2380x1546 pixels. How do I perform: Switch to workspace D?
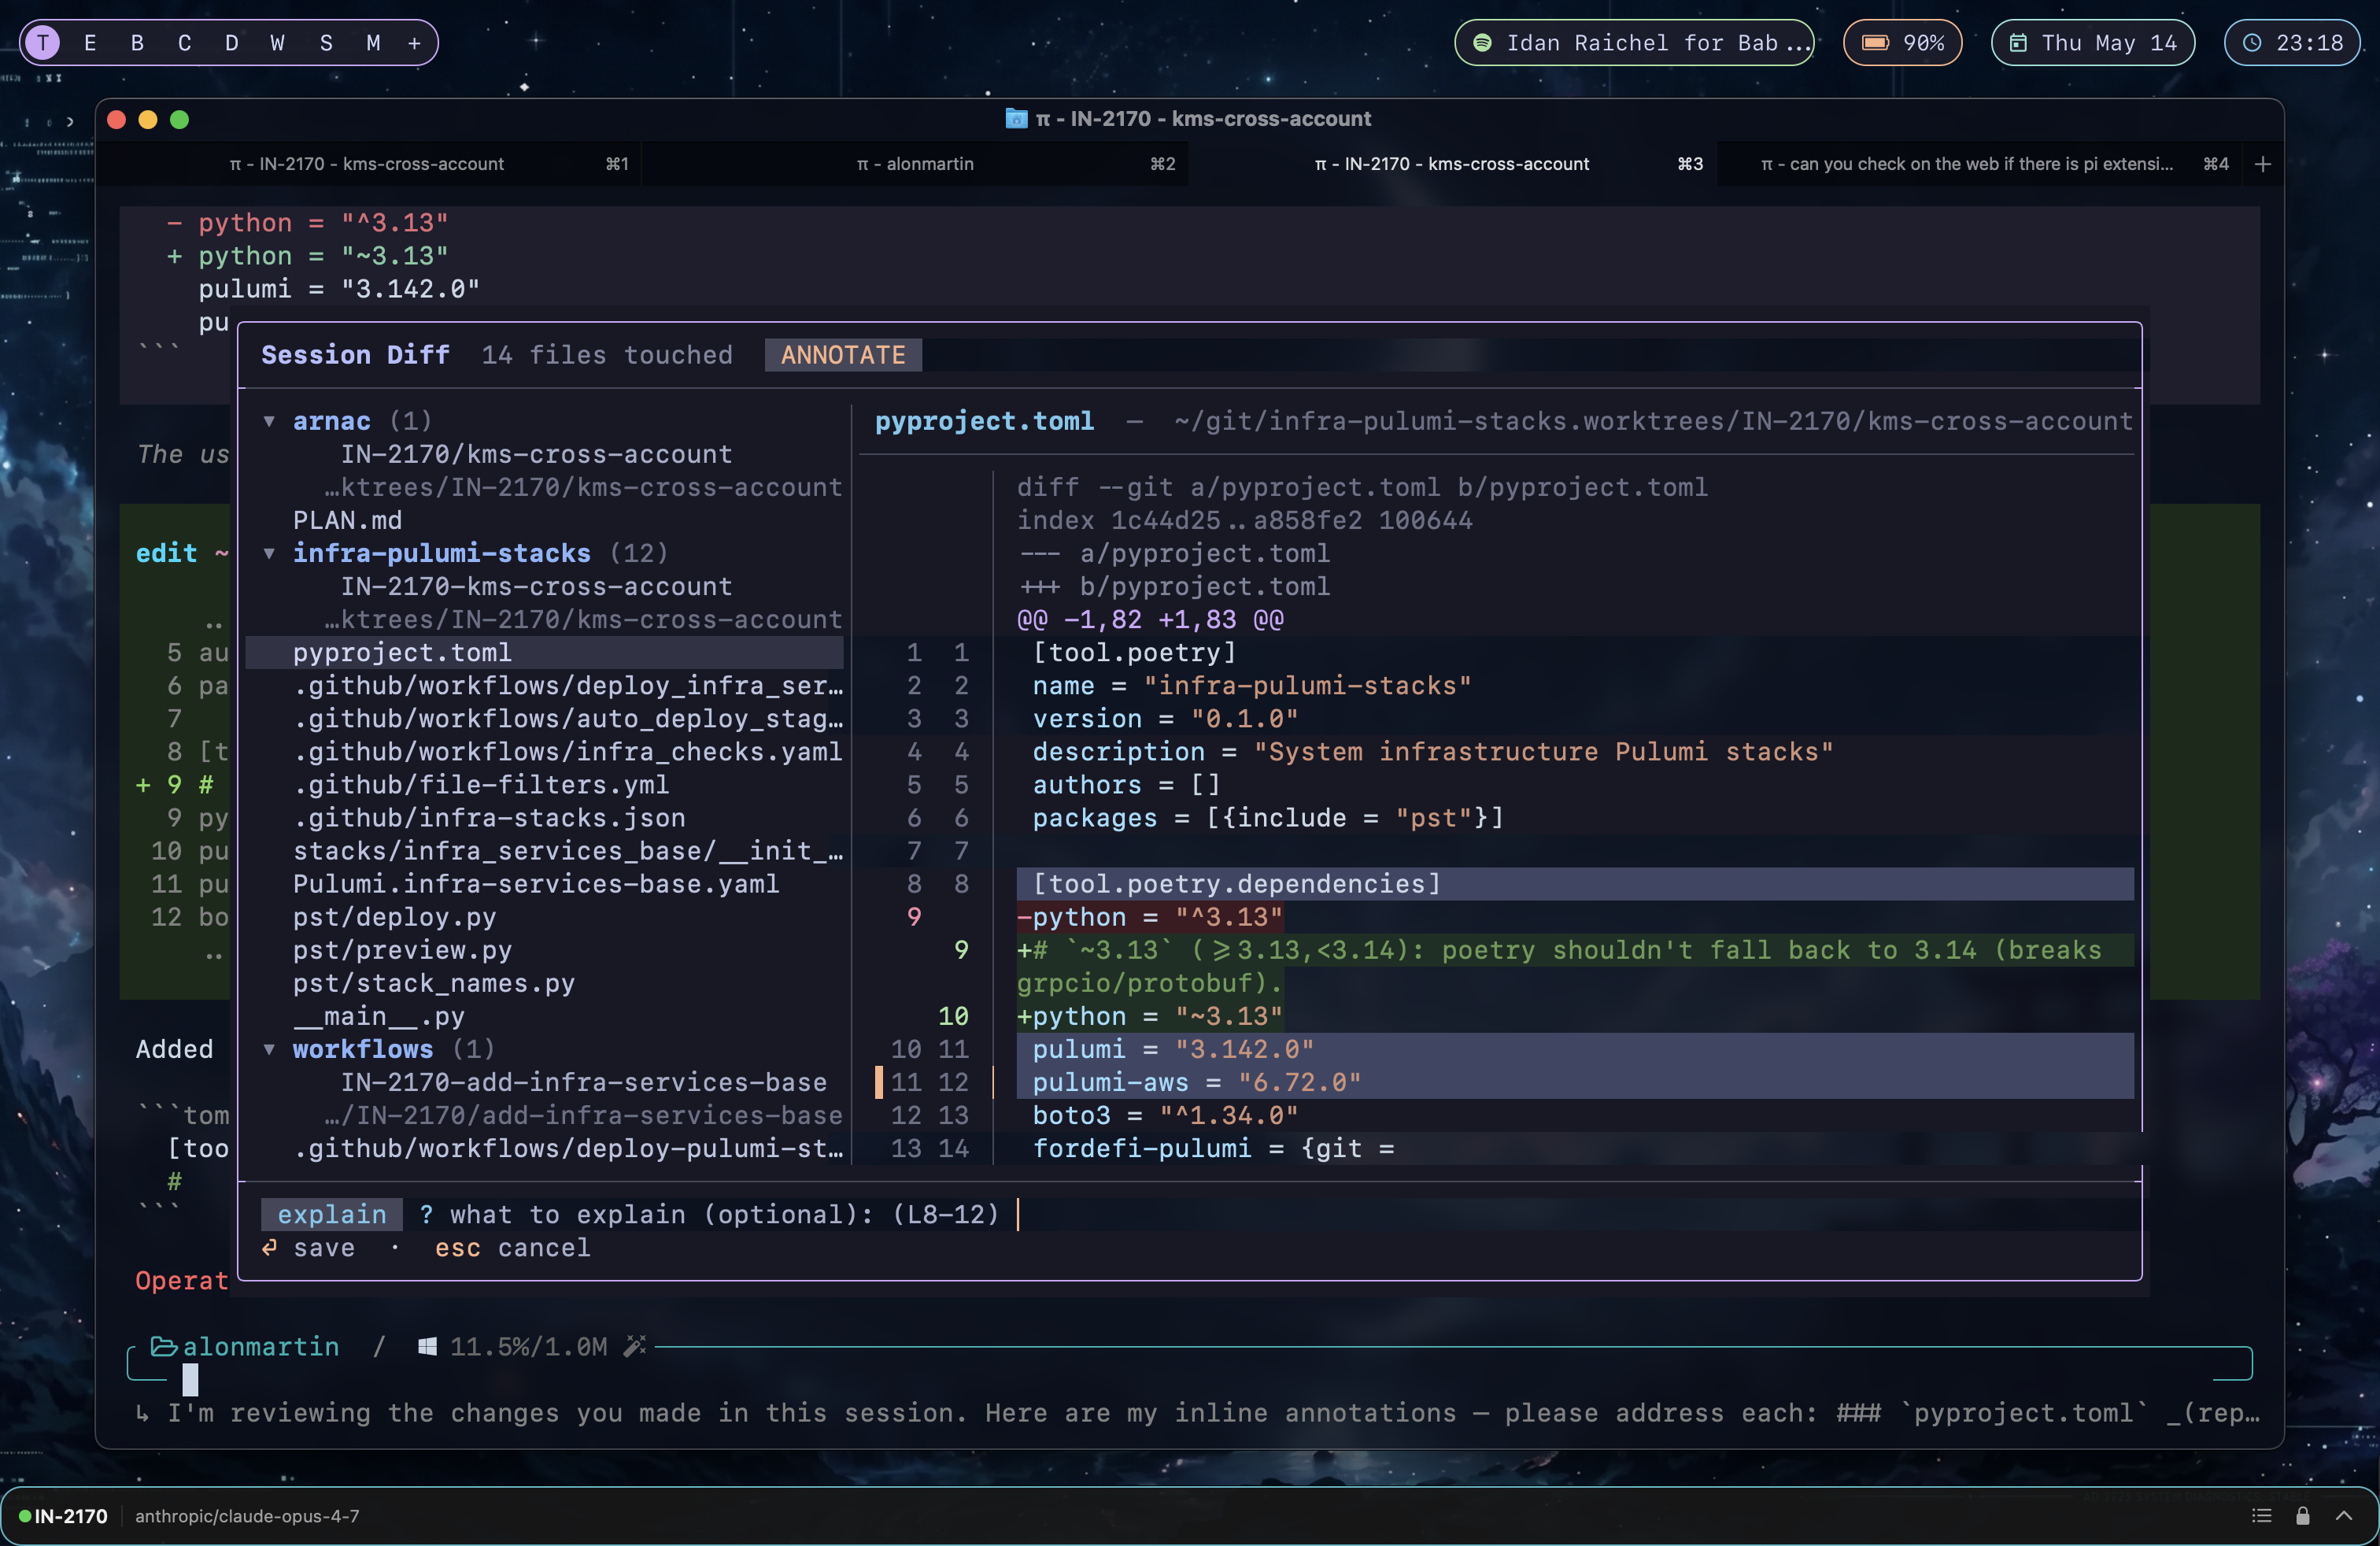pyautogui.click(x=231, y=43)
